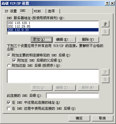The width and height of the screenshot is (116, 124).
Task: Click the disabled DNS suffix up arrow
Action: 105,72
